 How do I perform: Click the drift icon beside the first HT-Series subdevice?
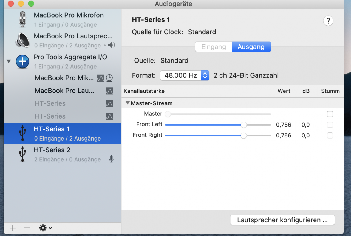pyautogui.click(x=109, y=104)
